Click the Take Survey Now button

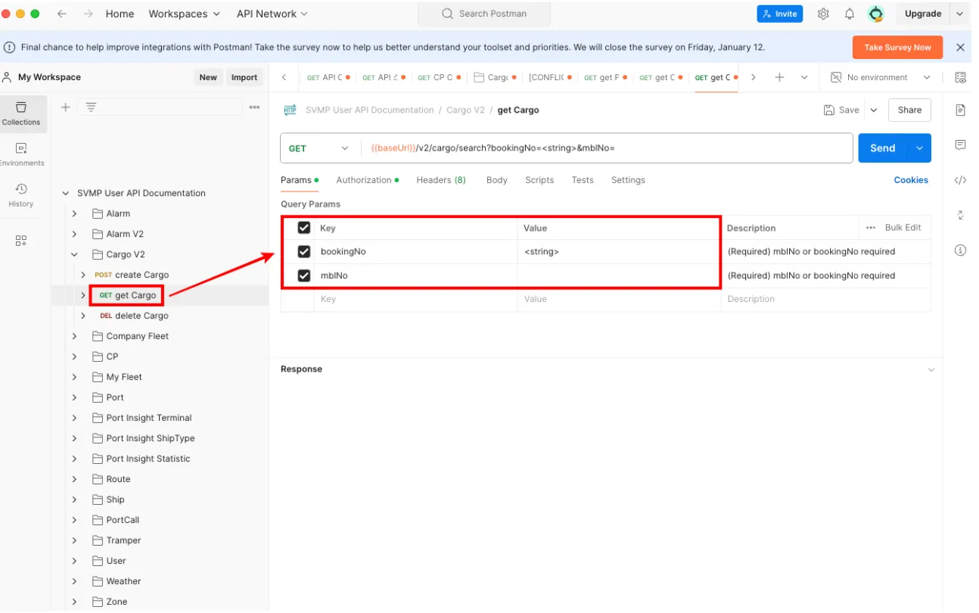pyautogui.click(x=897, y=47)
